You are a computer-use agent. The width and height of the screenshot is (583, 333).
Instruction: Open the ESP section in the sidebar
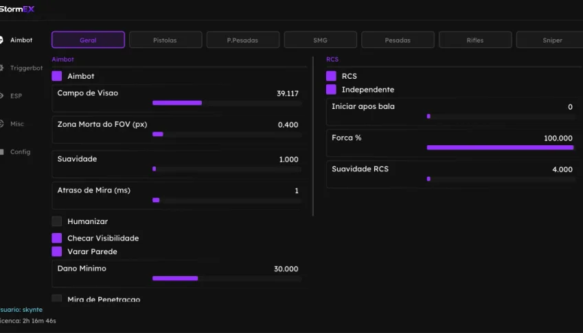[x=12, y=96]
